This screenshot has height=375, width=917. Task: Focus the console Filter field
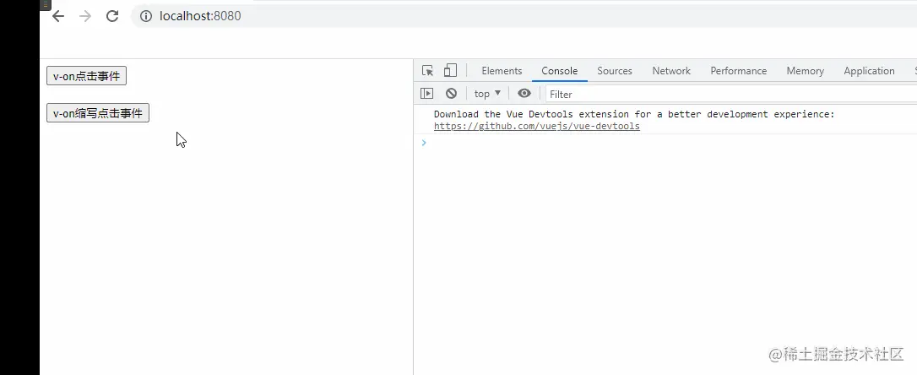(731, 94)
